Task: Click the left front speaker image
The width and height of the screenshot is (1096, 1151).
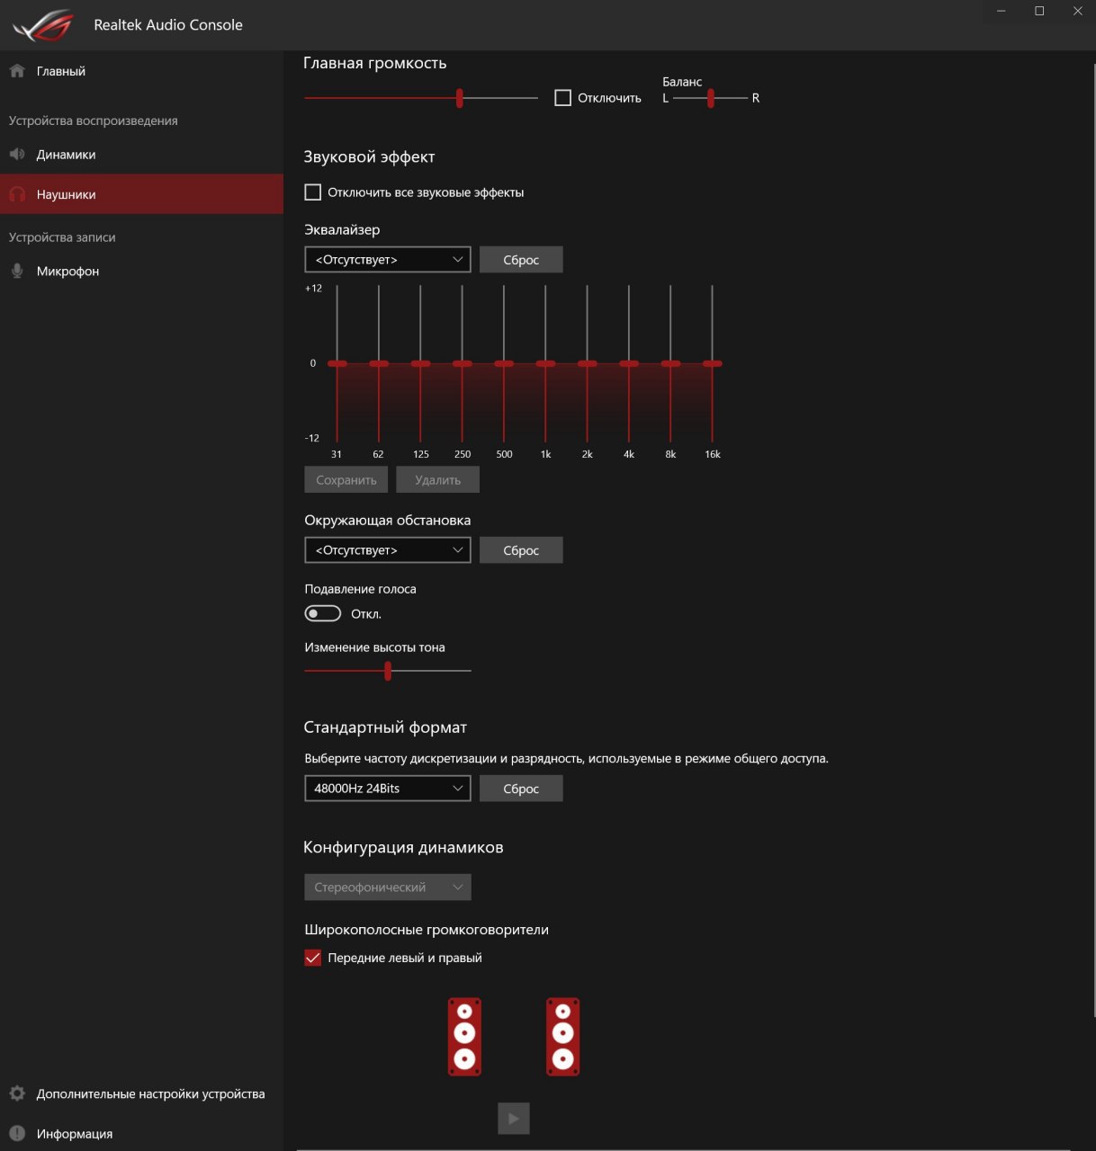Action: (x=464, y=1036)
